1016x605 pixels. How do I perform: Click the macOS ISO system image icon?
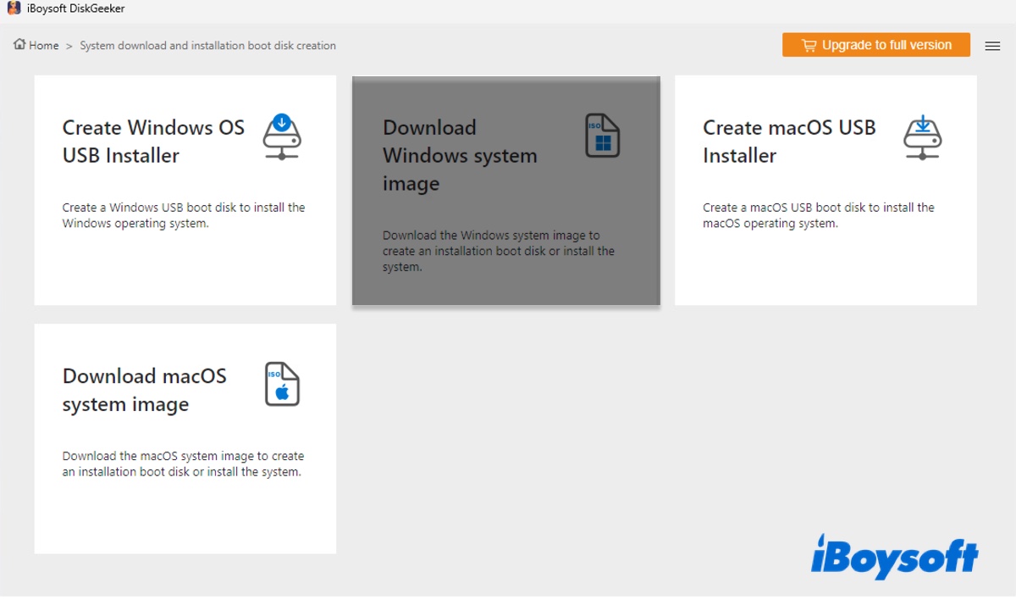[281, 383]
